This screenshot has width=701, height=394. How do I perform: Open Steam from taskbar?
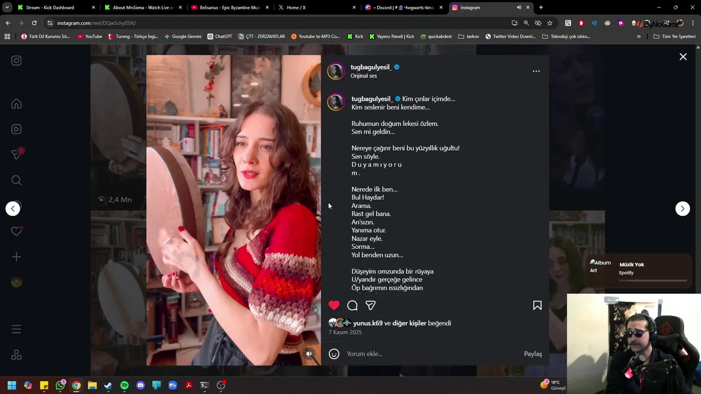(108, 385)
